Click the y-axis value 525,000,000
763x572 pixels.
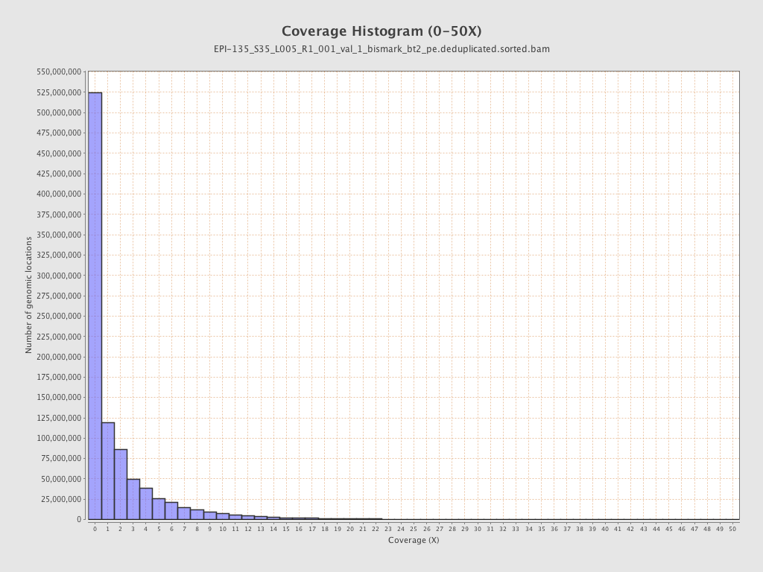[x=59, y=92]
